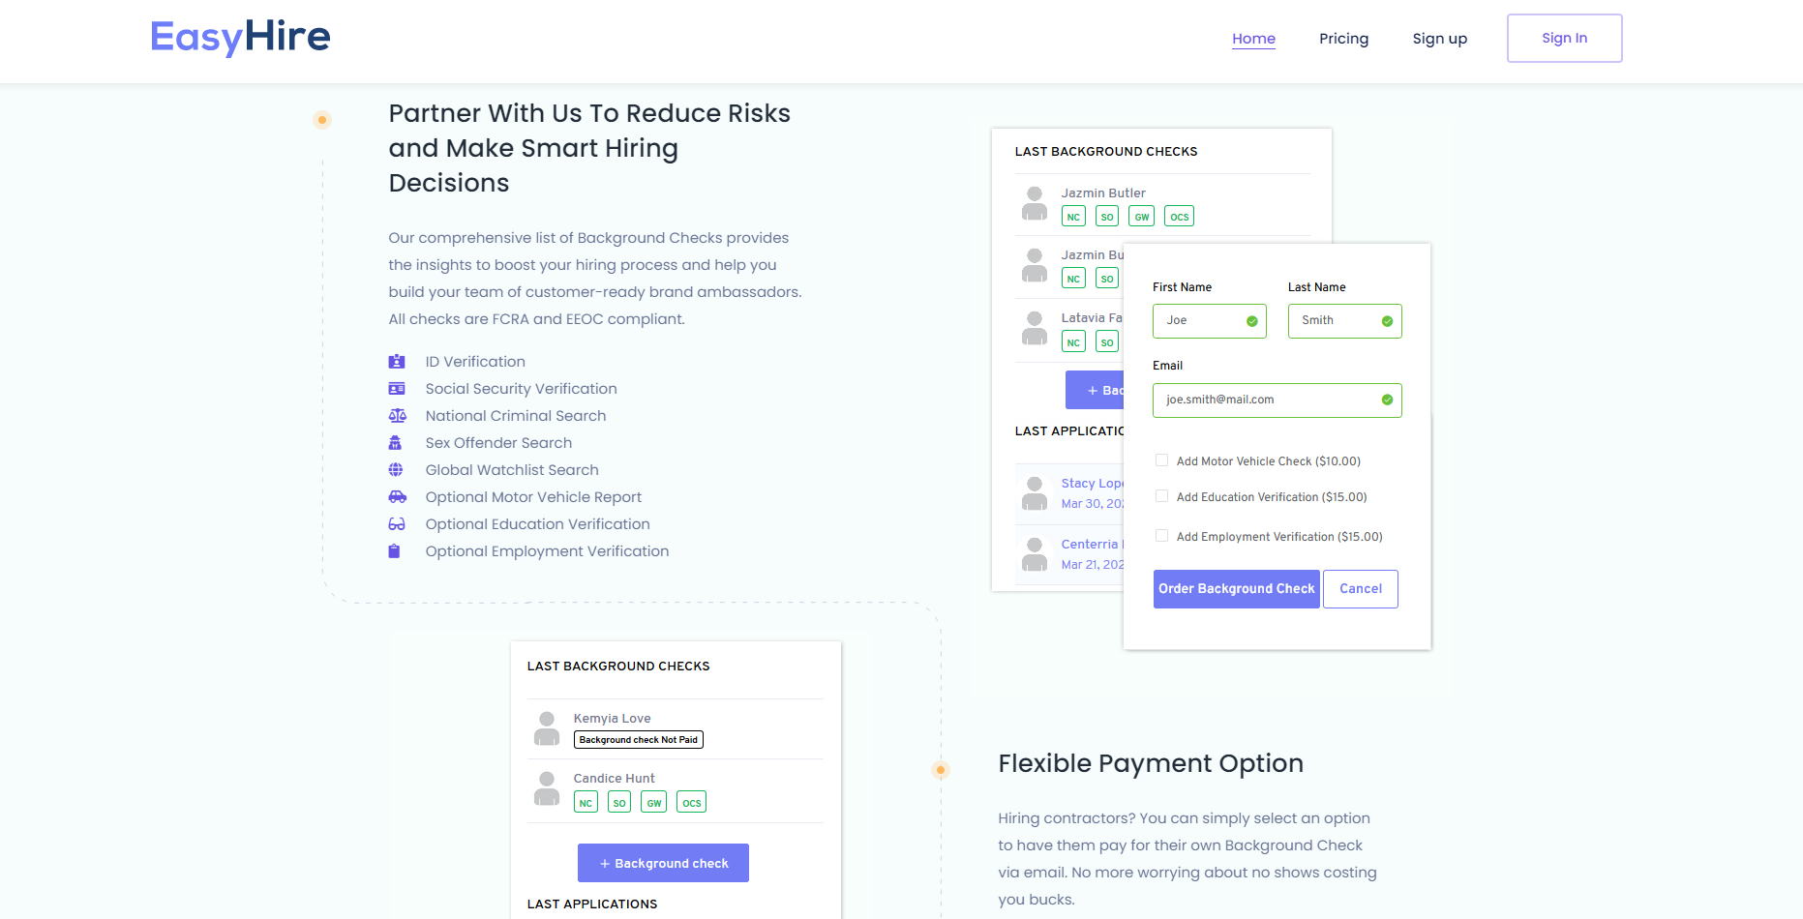
Task: Click Order Background Check button
Action: (1236, 589)
